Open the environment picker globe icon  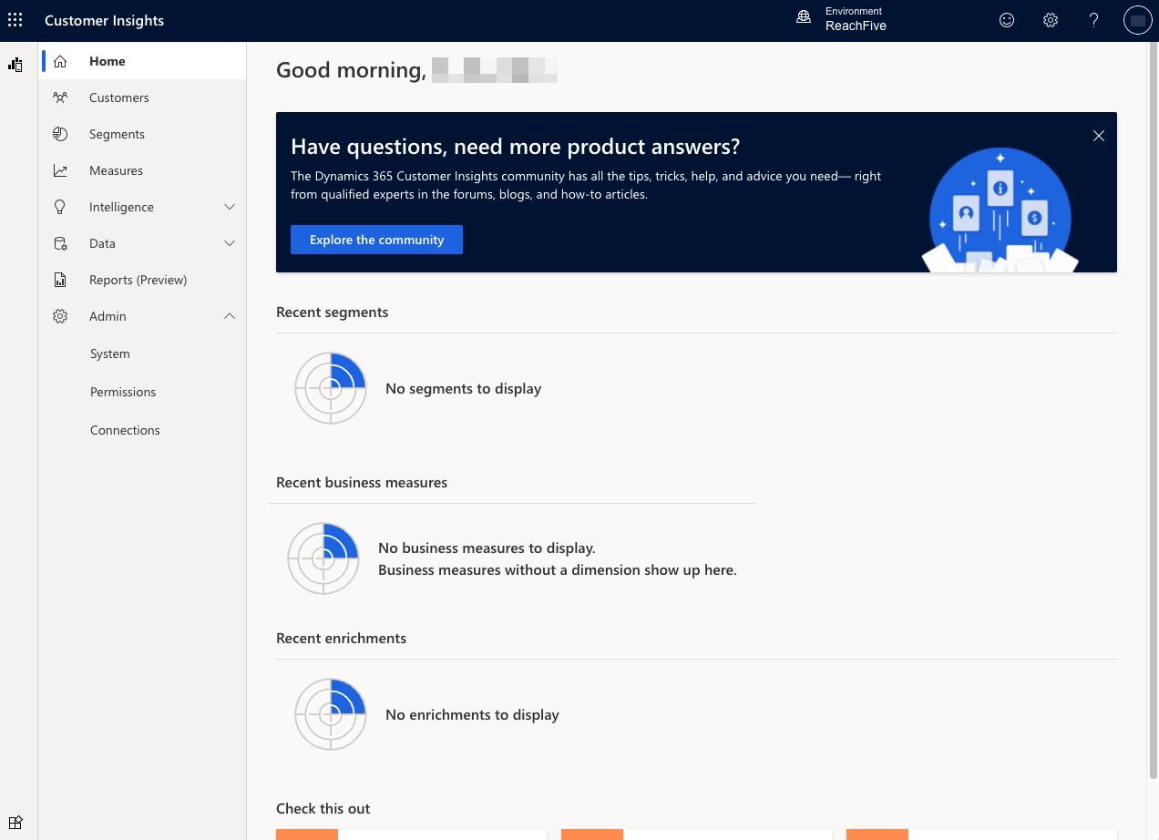click(804, 18)
